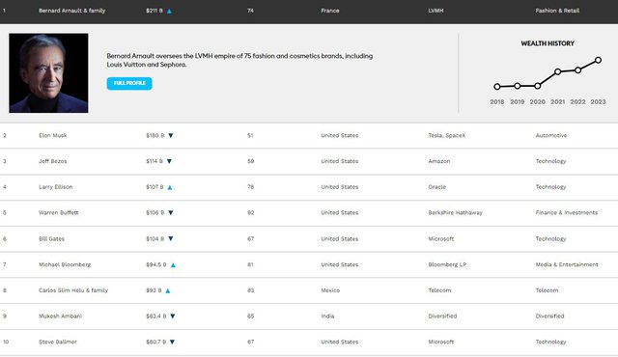Click the Oracle source cell
The height and width of the screenshot is (357, 618).
(x=436, y=187)
